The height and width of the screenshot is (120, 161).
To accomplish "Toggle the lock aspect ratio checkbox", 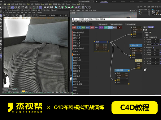I will [153, 48].
